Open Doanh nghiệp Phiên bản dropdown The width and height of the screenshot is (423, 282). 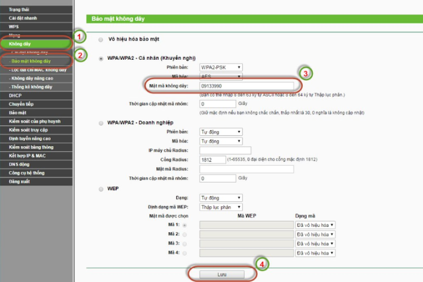(x=221, y=131)
